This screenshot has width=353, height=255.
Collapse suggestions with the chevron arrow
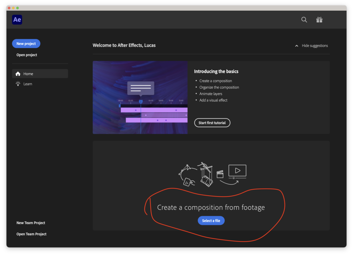[296, 46]
